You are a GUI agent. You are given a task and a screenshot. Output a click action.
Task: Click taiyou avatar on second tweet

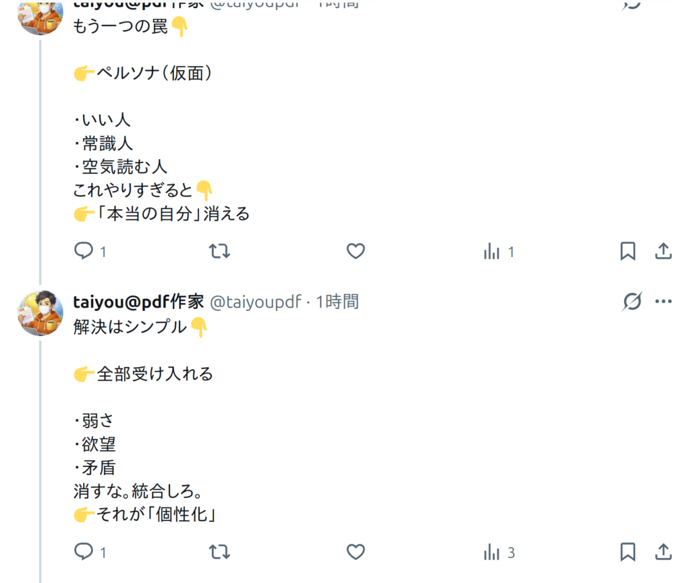pyautogui.click(x=40, y=313)
